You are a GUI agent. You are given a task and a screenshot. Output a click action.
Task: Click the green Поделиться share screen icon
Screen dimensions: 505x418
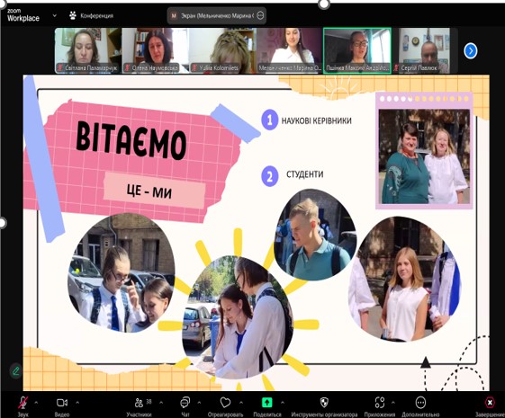(267, 403)
